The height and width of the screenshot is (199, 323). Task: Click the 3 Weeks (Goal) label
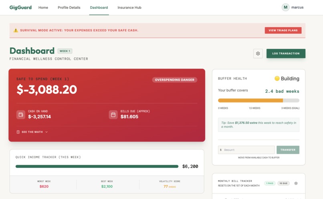click(290, 108)
